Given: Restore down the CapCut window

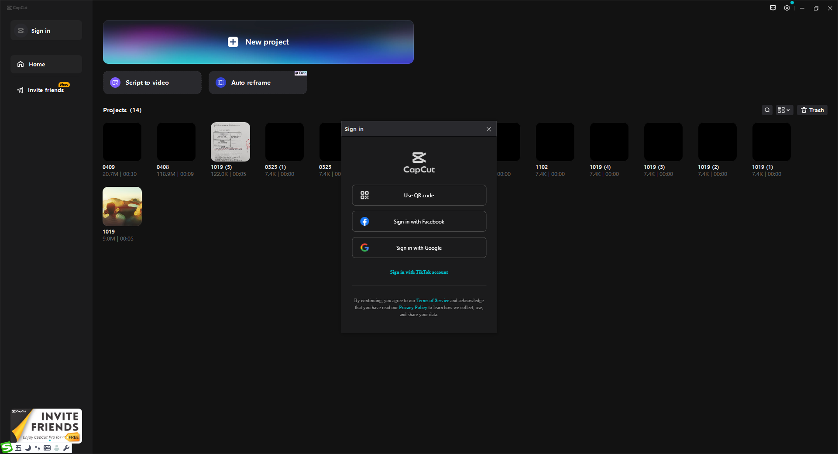Looking at the screenshot, I should click(x=816, y=8).
